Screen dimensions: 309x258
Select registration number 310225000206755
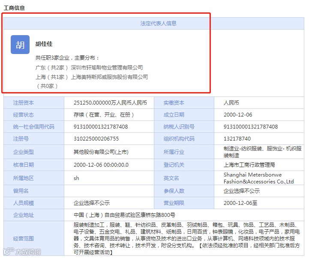96,139
